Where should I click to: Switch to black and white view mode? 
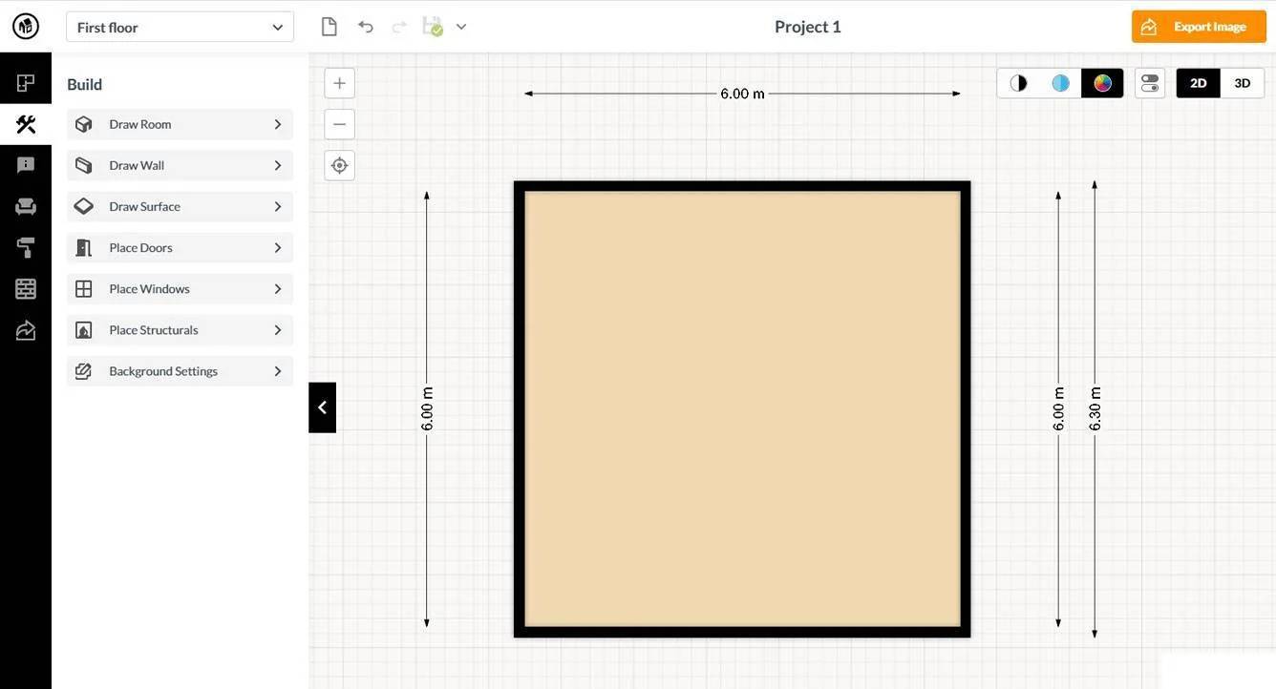click(1018, 83)
